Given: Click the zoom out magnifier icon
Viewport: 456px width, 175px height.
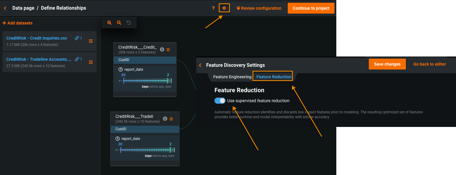Looking at the screenshot, I should [119, 23].
